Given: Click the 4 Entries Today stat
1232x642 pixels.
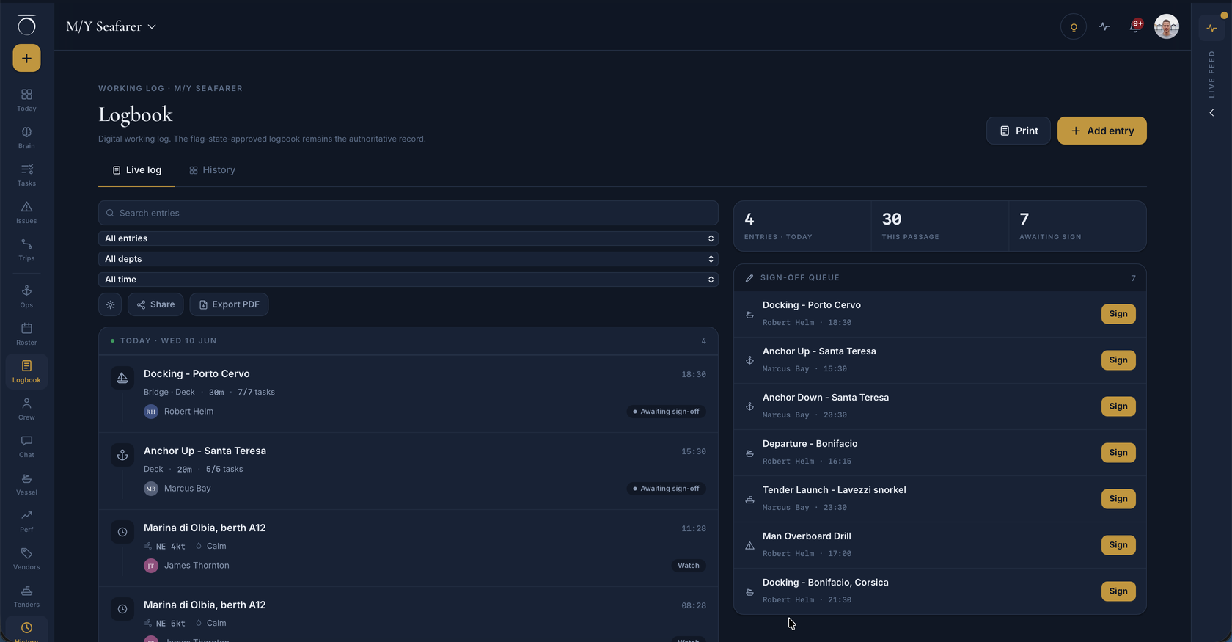Looking at the screenshot, I should 802,226.
